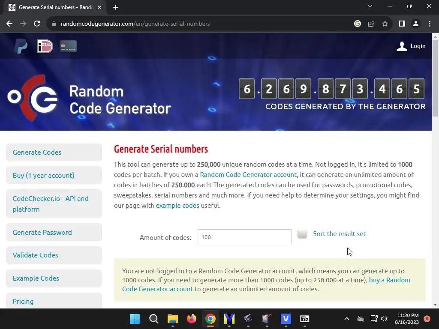Show hidden system tray icons

tap(346, 319)
